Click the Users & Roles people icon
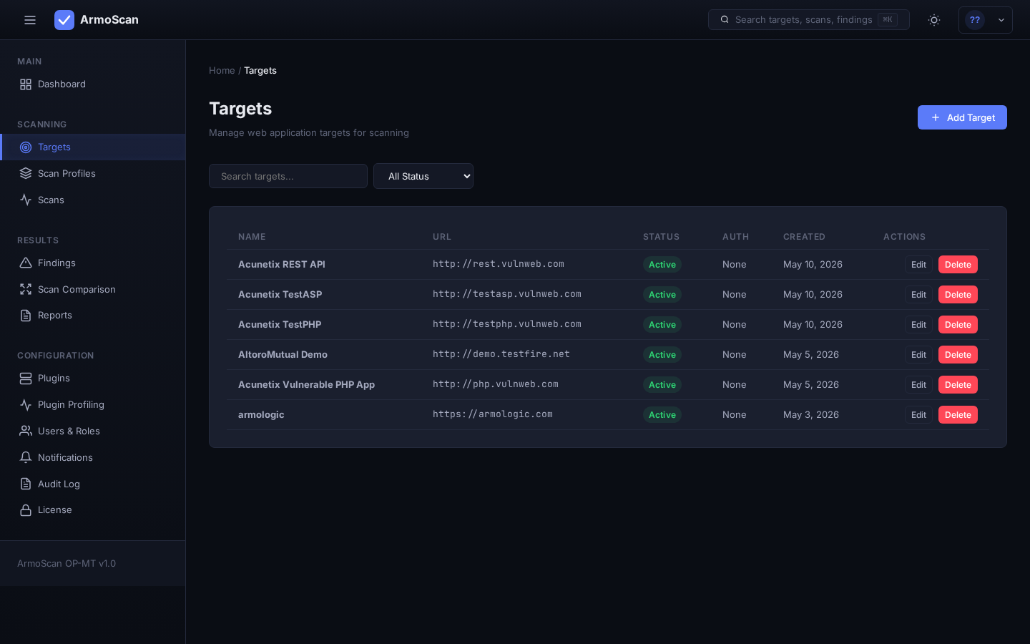Screen dimensions: 1030x644 [26, 431]
